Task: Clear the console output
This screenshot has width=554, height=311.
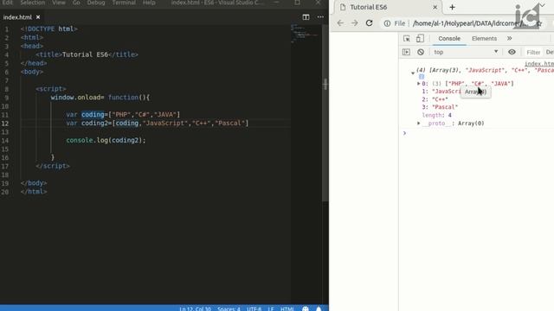Action: coord(421,52)
